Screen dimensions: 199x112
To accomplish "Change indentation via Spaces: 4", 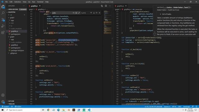I will coord(167,106).
